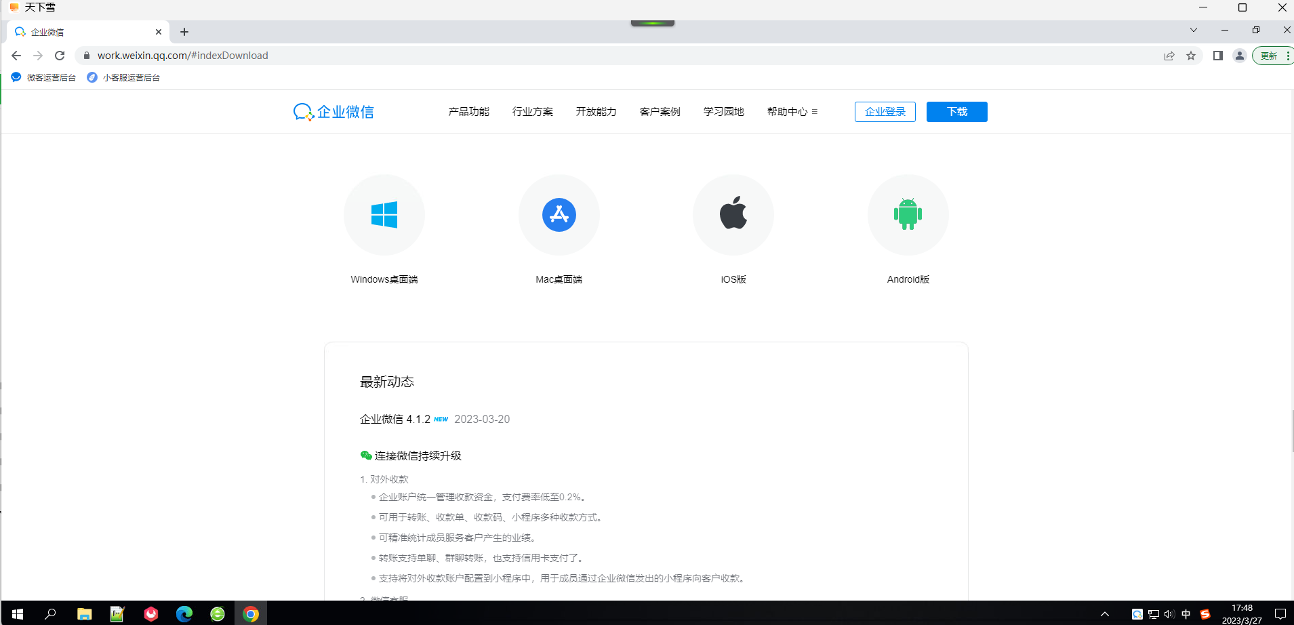Open Microsoft Edge from taskbar
Image resolution: width=1294 pixels, height=625 pixels.
click(x=184, y=614)
